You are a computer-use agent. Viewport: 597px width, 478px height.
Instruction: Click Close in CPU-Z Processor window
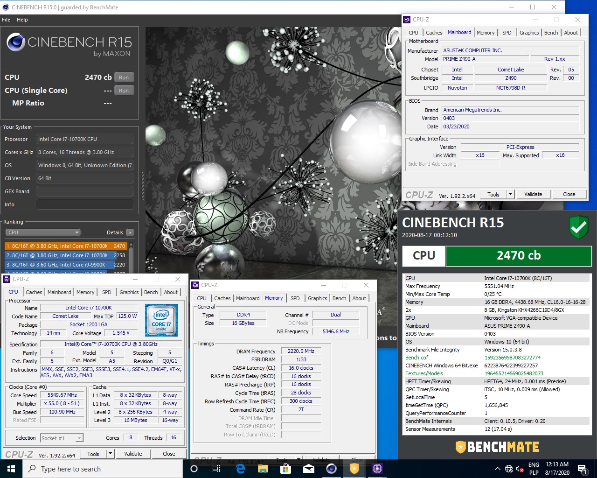coord(169,454)
